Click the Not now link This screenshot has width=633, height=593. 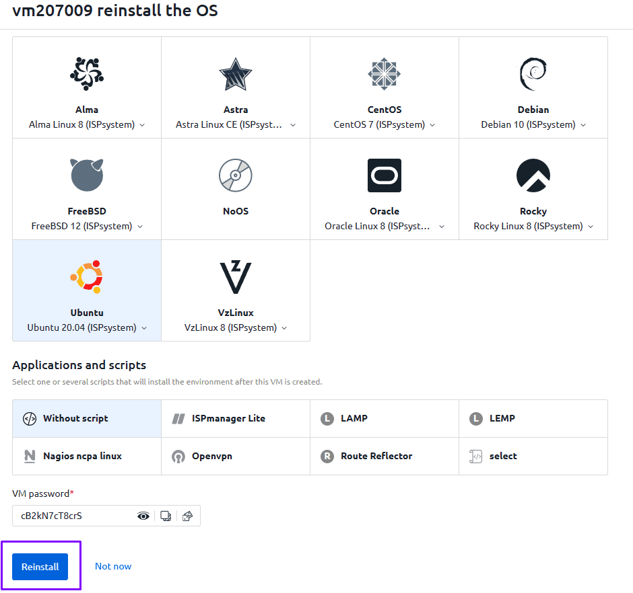coord(113,566)
